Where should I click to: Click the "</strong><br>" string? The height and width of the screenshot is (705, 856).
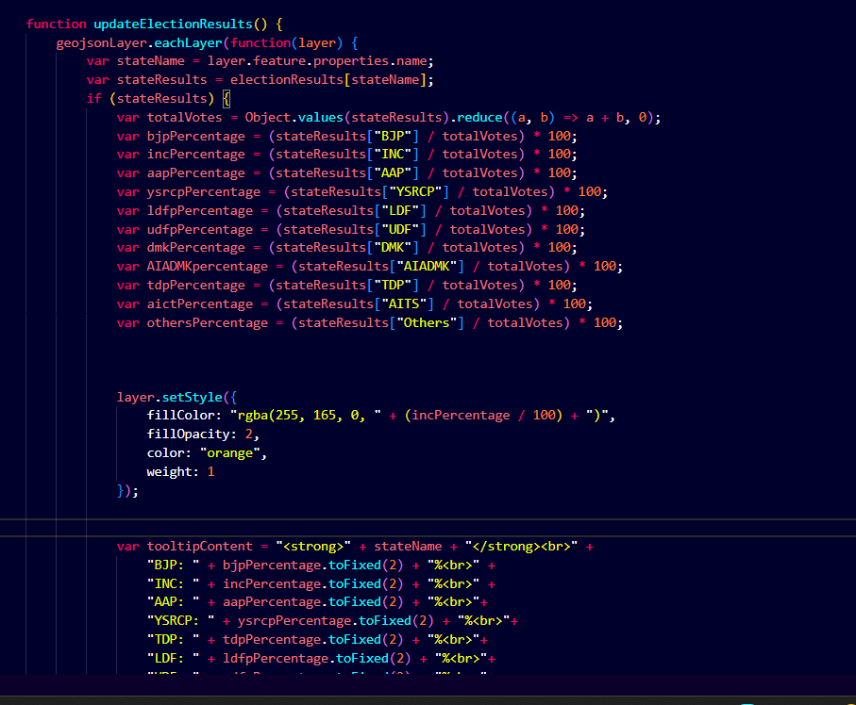tap(521, 547)
